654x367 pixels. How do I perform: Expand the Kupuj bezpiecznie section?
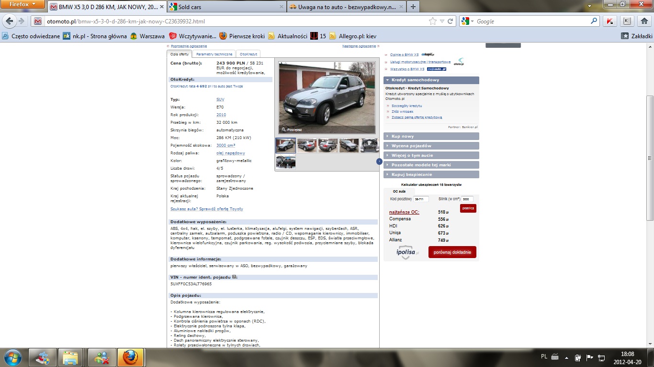[431, 174]
